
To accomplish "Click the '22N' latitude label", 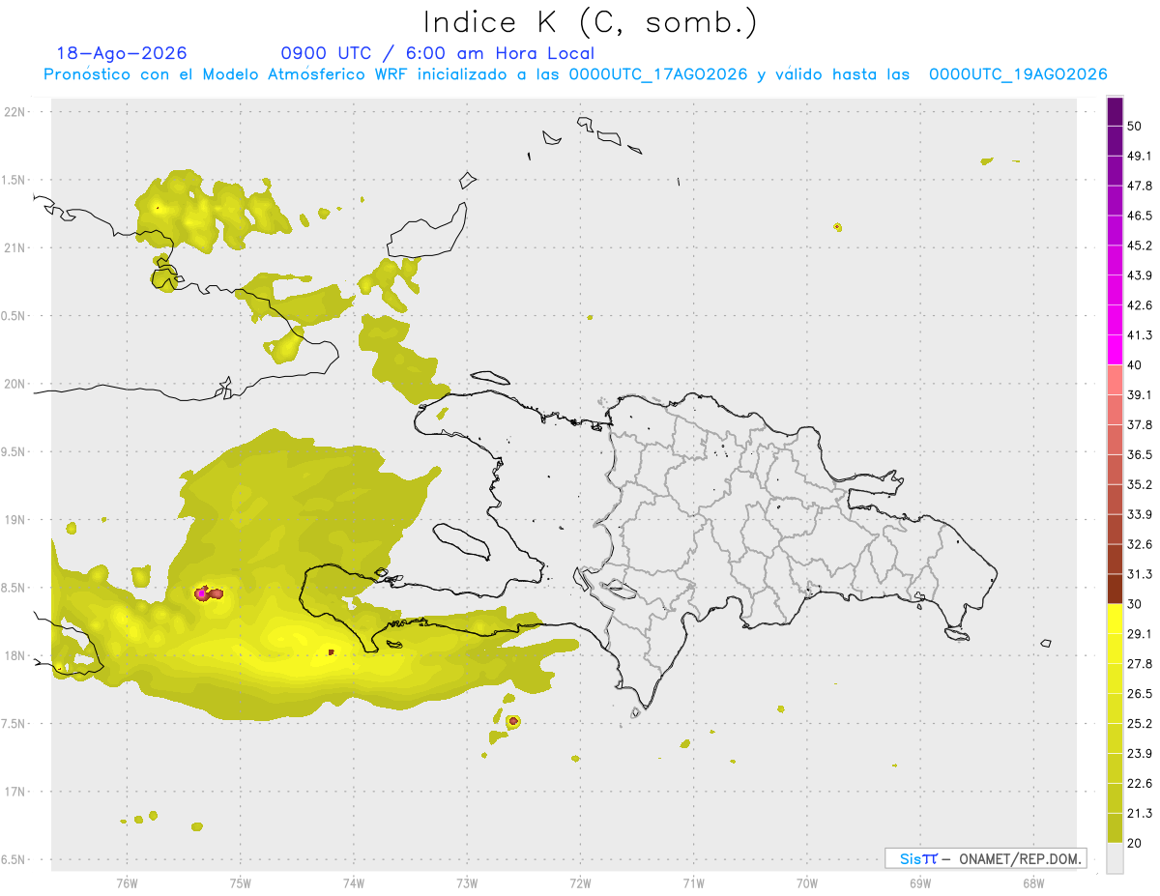I will (15, 112).
